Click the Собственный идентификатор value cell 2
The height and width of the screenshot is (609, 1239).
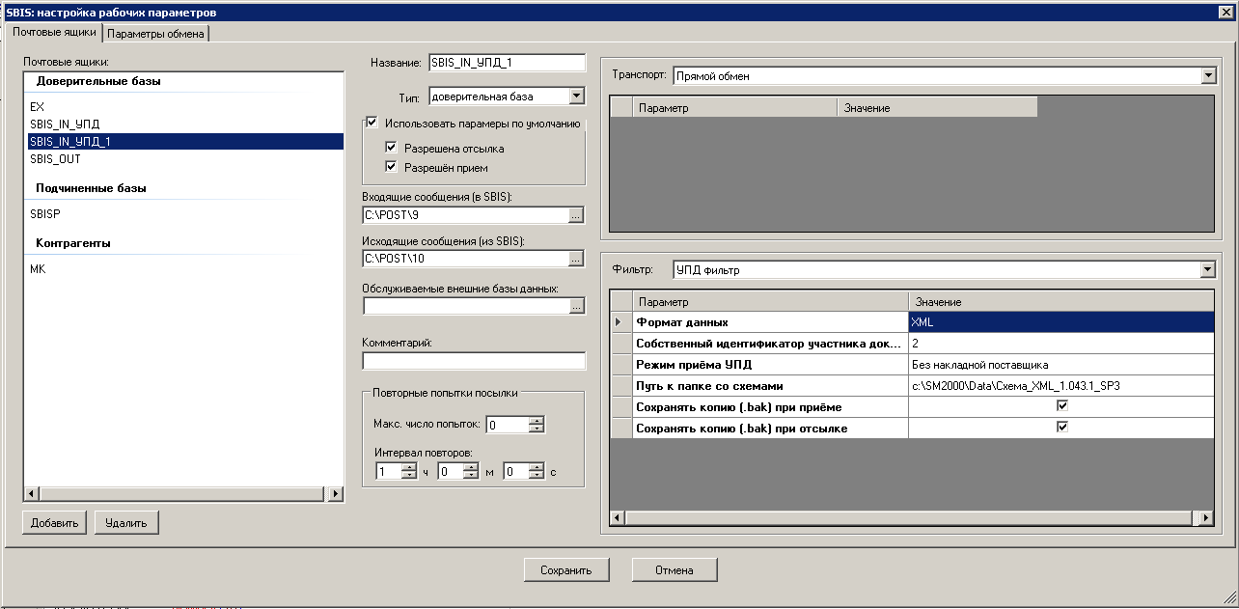tap(1061, 343)
